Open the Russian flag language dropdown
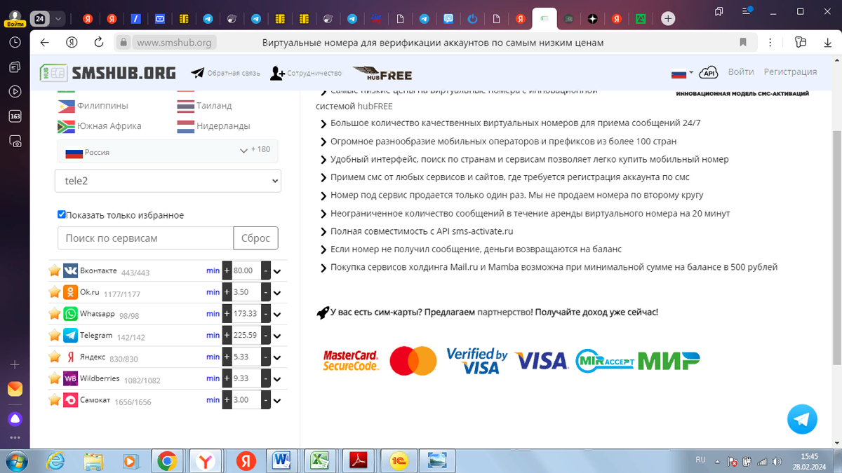Viewport: 842px width, 473px height. click(x=682, y=73)
